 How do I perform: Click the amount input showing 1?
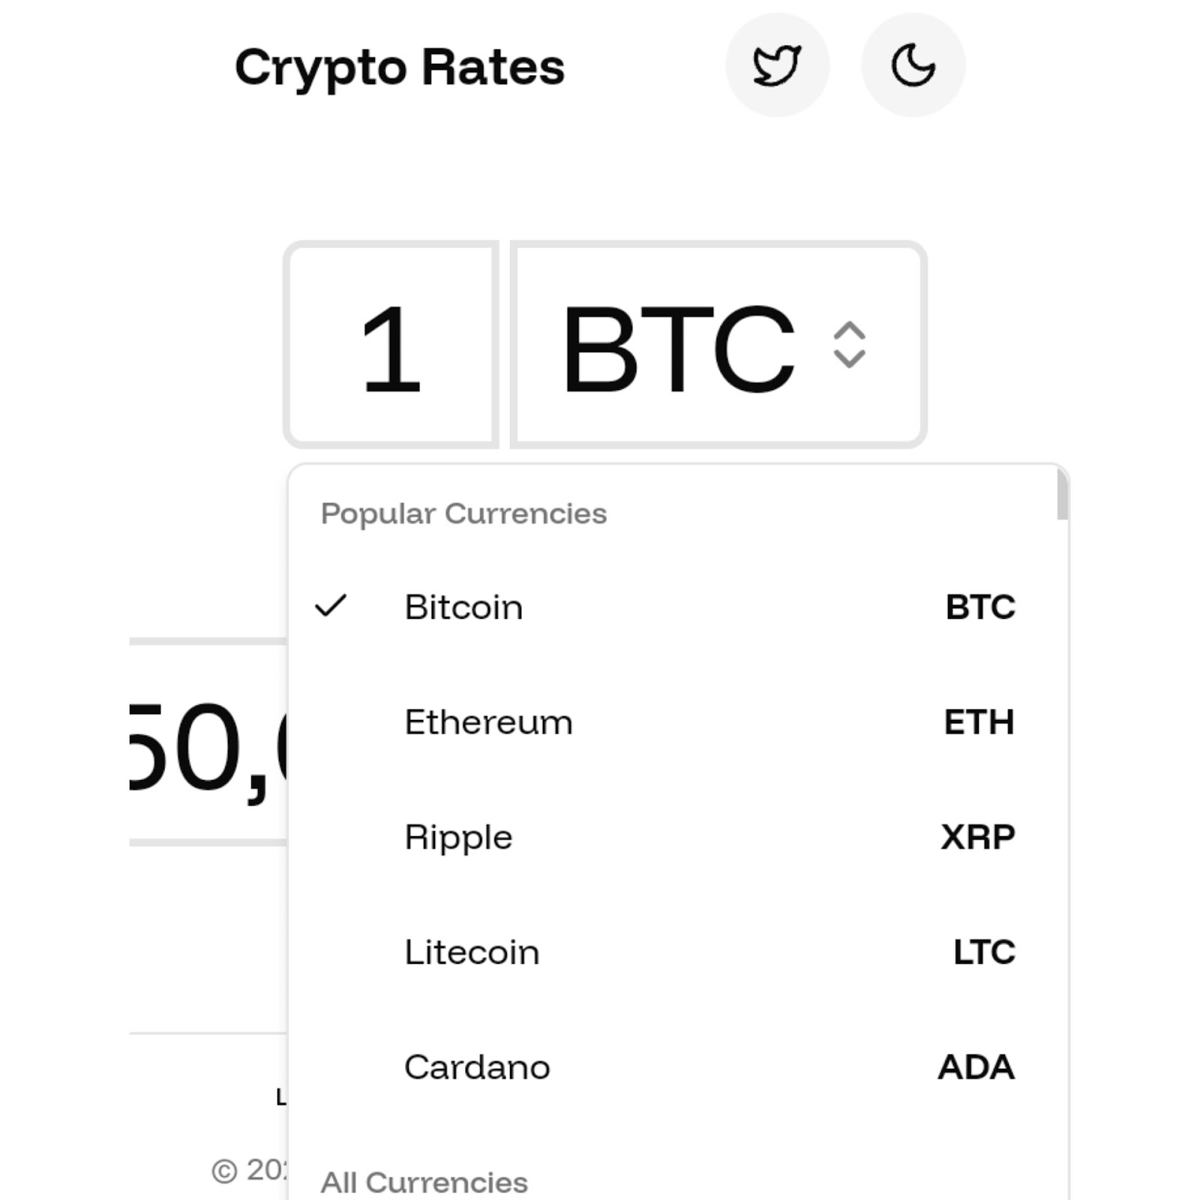(391, 345)
